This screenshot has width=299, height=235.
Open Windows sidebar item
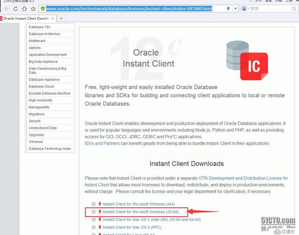tap(50, 142)
